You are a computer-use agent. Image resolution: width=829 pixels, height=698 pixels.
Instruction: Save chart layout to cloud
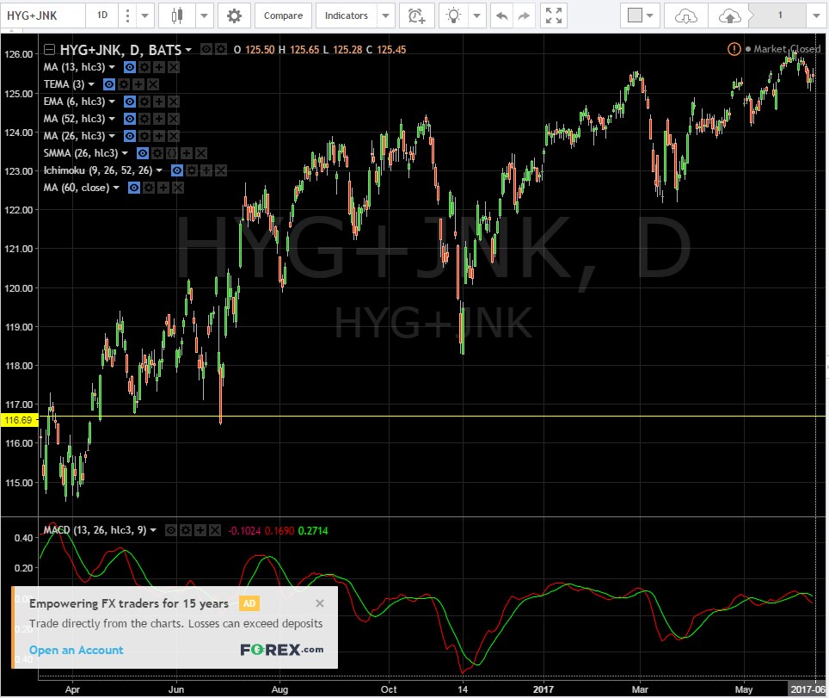[729, 15]
